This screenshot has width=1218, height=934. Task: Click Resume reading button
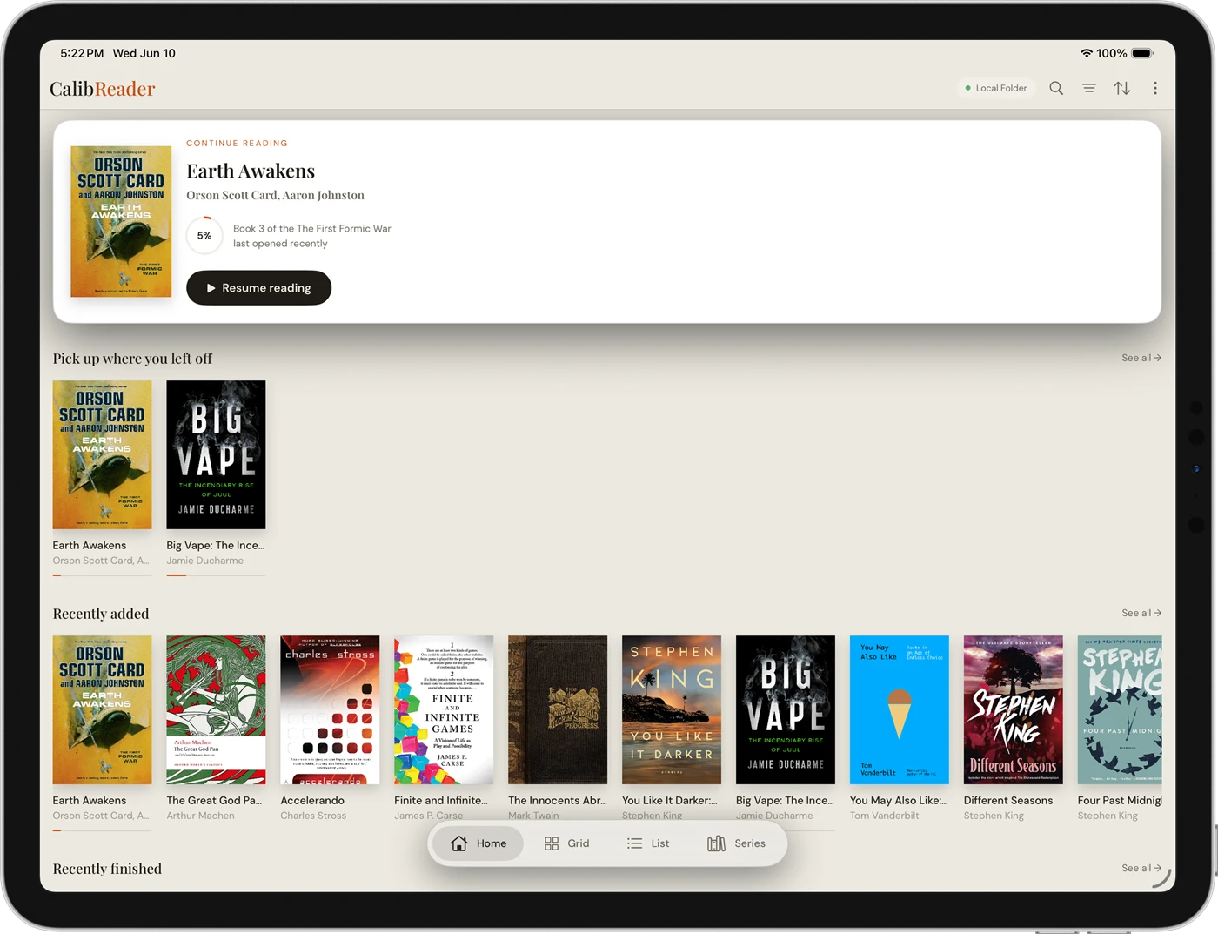pos(258,288)
